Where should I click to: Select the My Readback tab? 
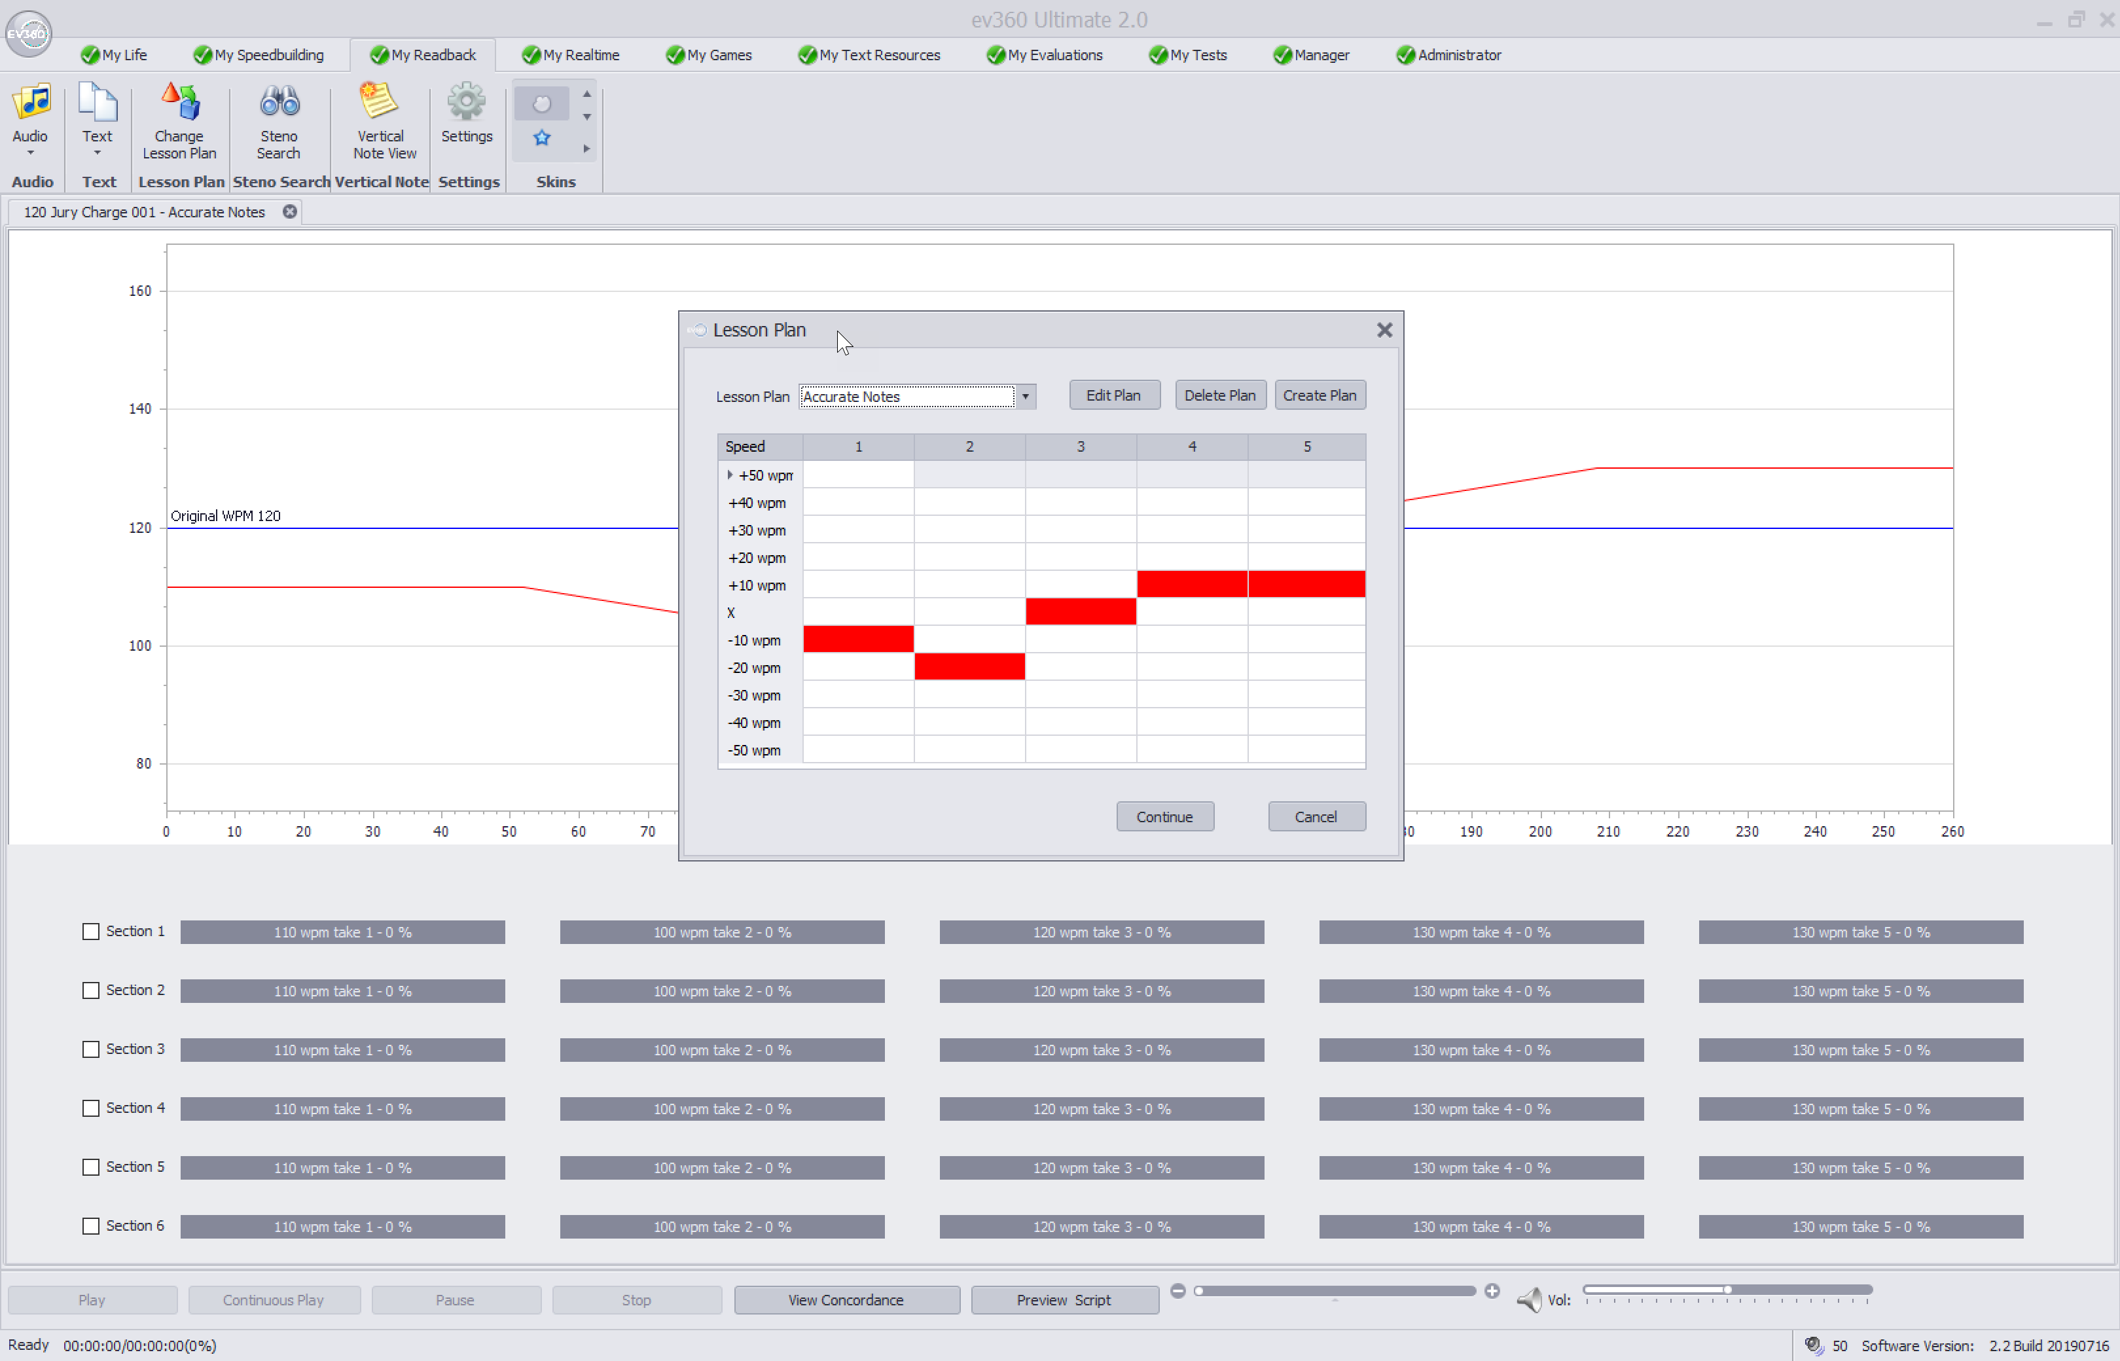click(x=423, y=55)
